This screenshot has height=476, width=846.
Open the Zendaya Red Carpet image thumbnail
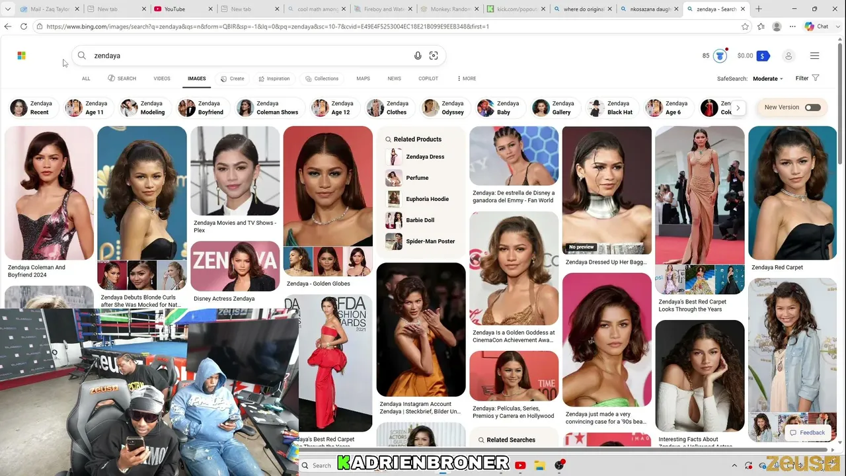792,192
